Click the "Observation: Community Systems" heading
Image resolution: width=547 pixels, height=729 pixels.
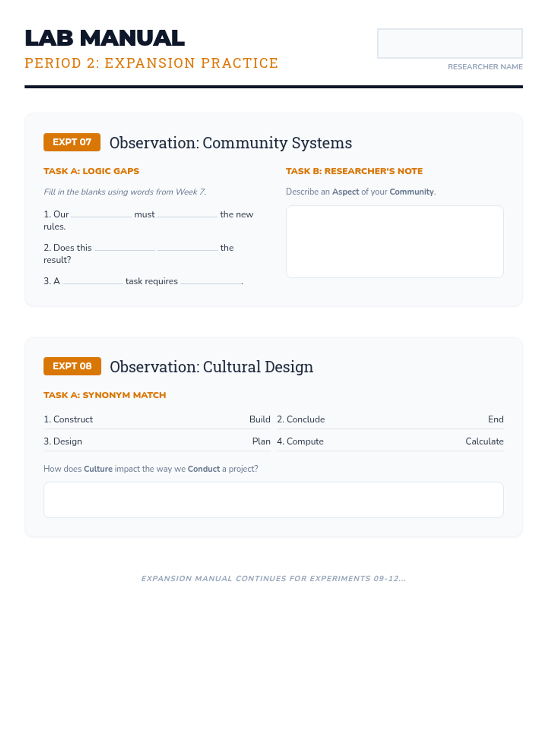click(x=231, y=143)
